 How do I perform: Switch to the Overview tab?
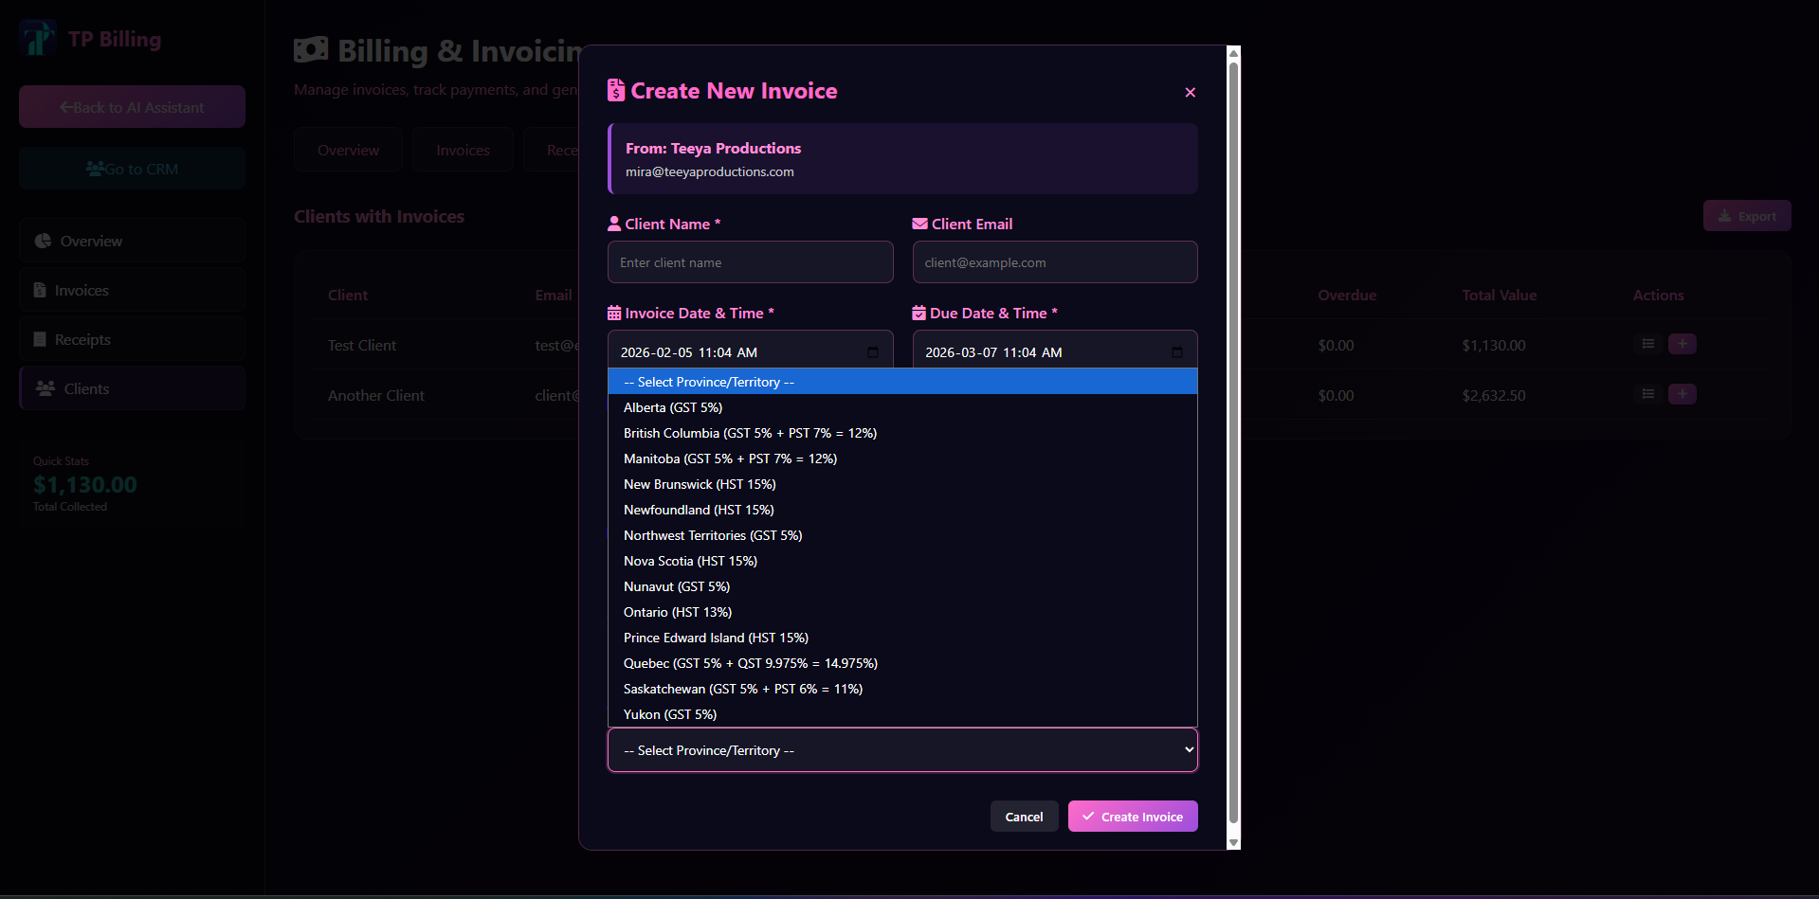tap(347, 149)
